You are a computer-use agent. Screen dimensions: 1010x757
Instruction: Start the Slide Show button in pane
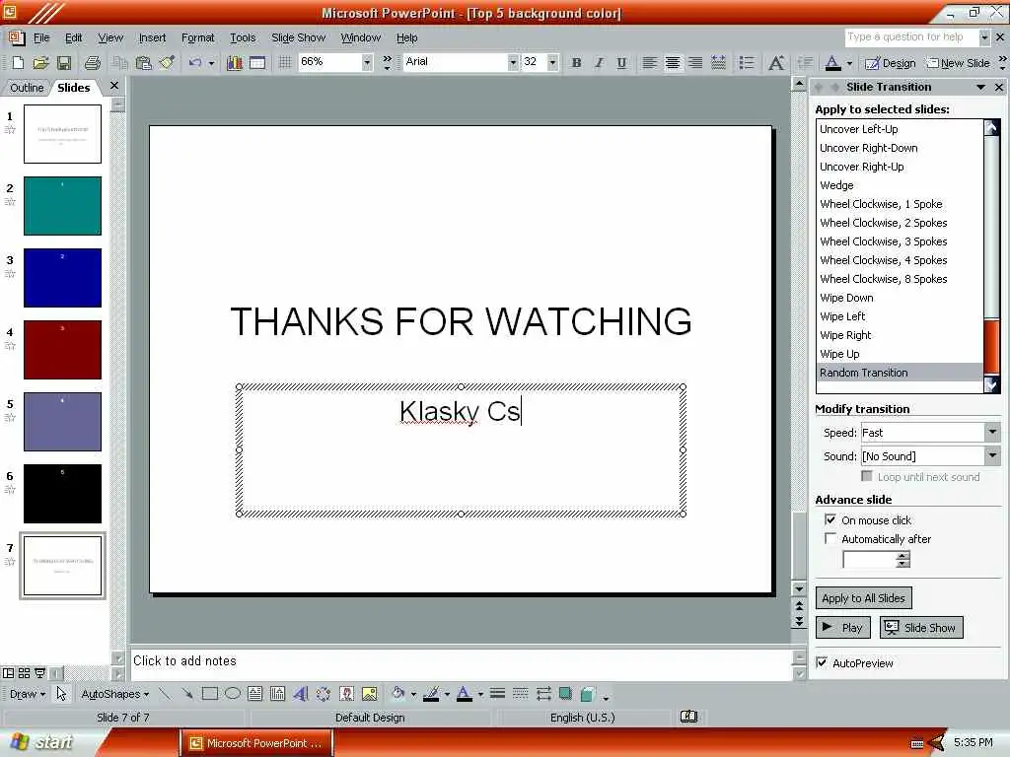(x=921, y=628)
